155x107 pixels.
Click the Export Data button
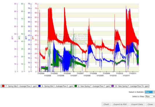pos(137,104)
